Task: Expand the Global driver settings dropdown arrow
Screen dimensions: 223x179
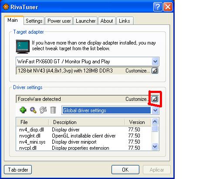Action: coord(155,110)
